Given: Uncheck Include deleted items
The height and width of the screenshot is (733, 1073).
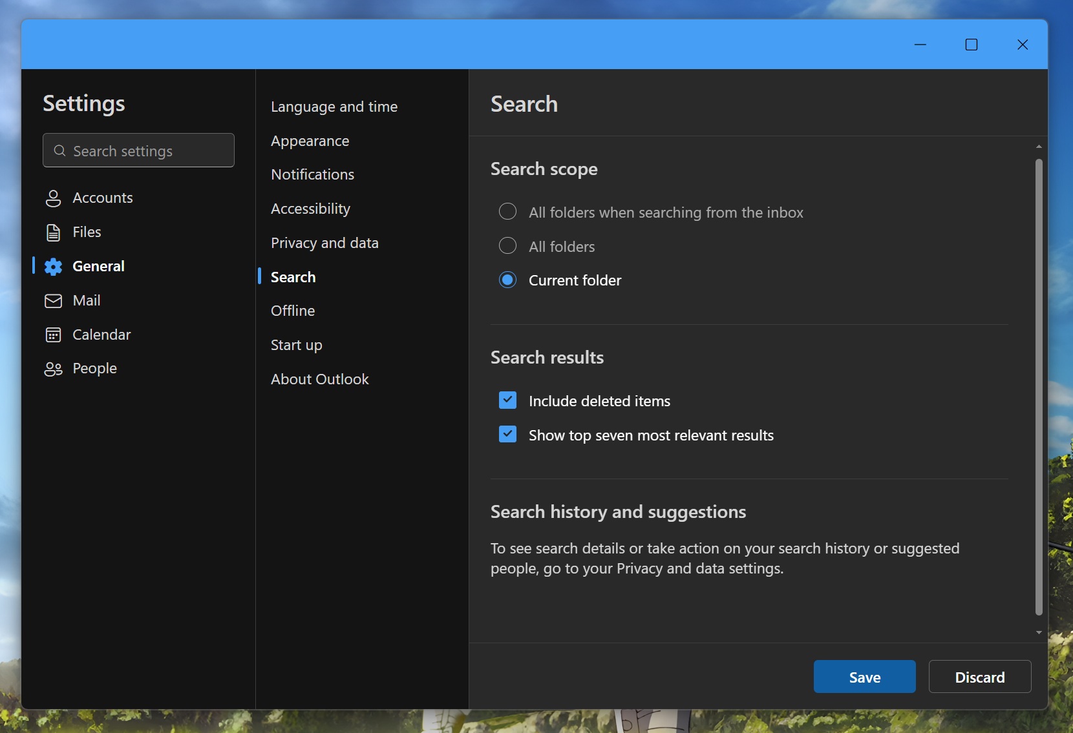Looking at the screenshot, I should tap(508, 400).
